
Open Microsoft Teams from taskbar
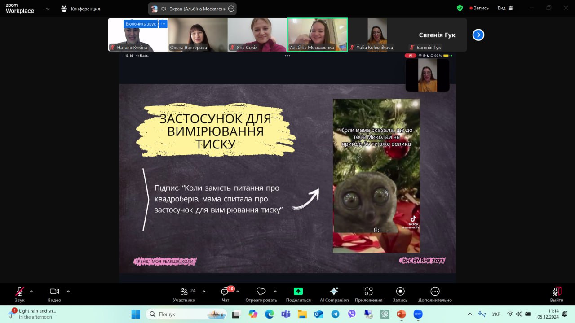point(286,314)
